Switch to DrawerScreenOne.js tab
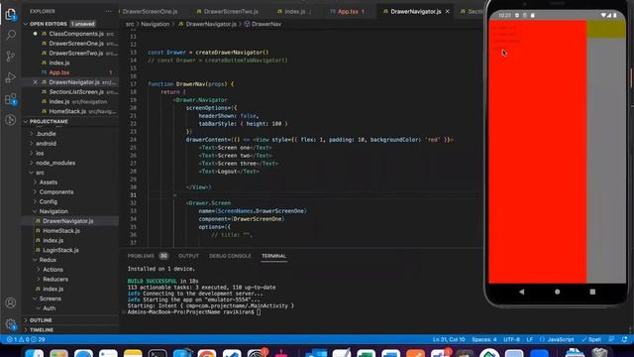The height and width of the screenshot is (357, 634). [x=150, y=11]
